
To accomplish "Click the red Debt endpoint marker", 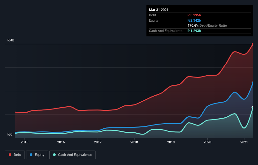I will click(x=253, y=44).
